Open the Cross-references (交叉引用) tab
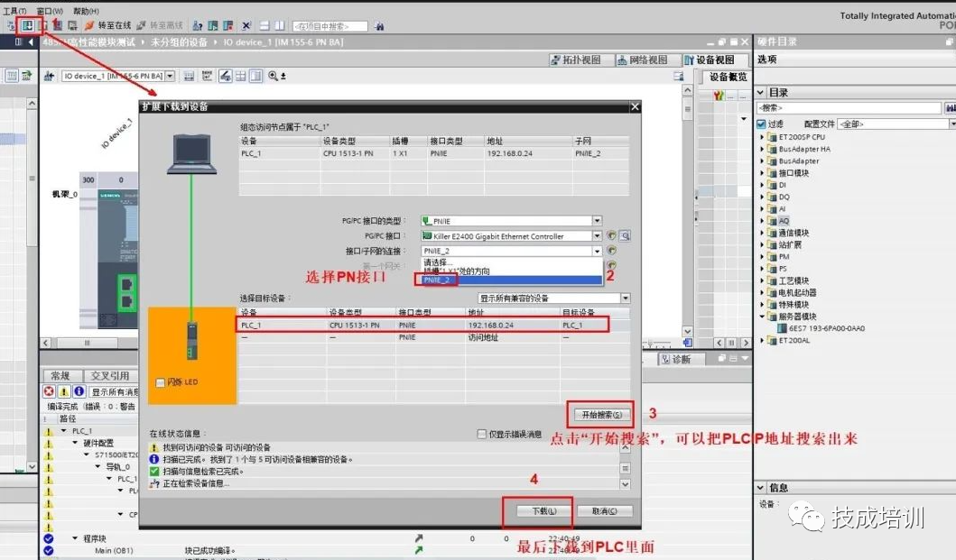 [x=110, y=376]
